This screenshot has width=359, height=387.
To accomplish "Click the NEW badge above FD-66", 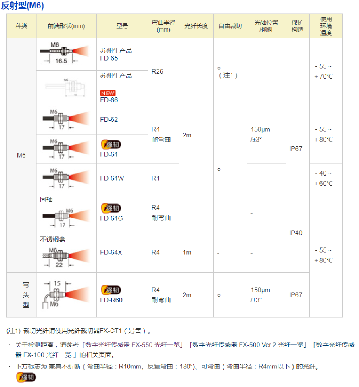I will (108, 93).
